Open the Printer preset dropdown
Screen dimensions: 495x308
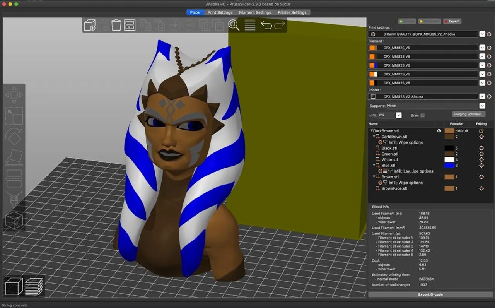coord(482,96)
